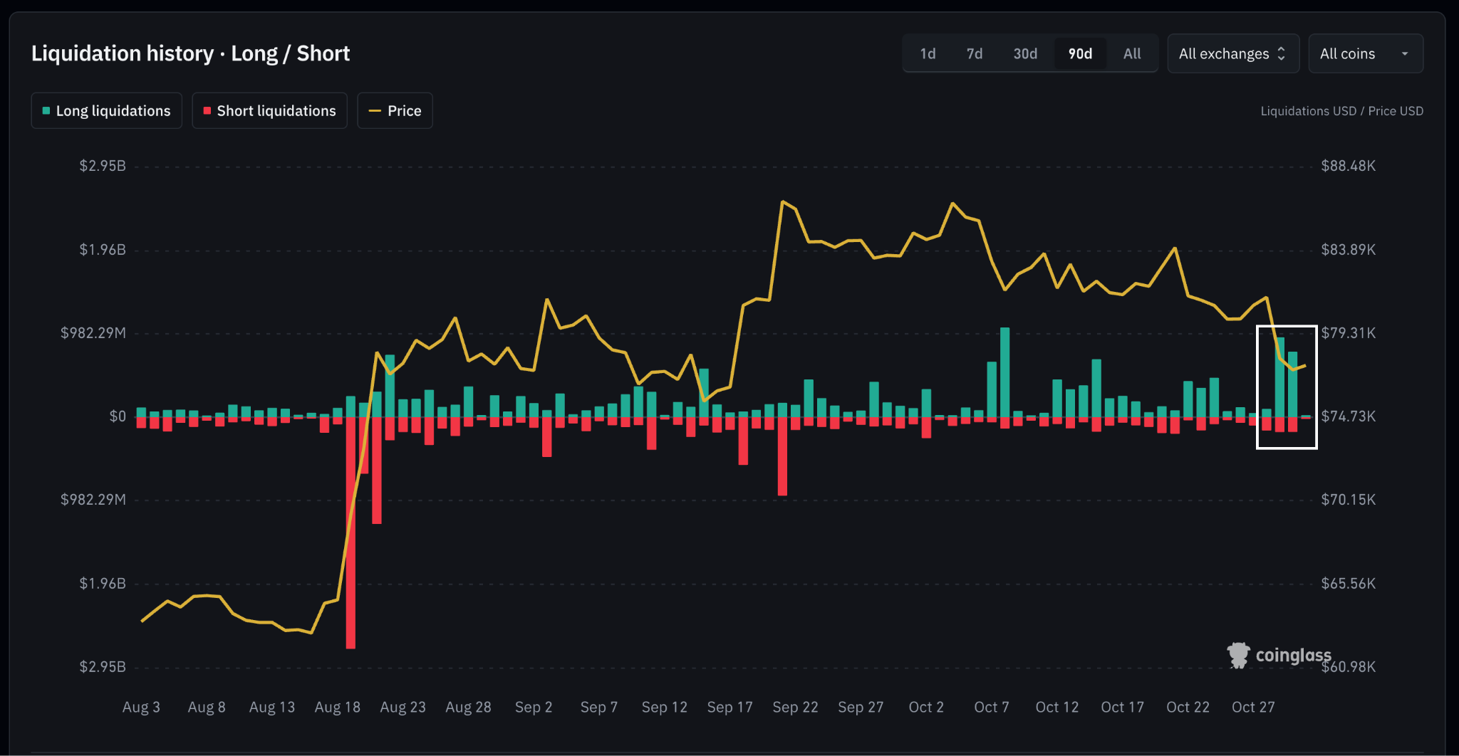Select the 1d time range tab

[928, 53]
